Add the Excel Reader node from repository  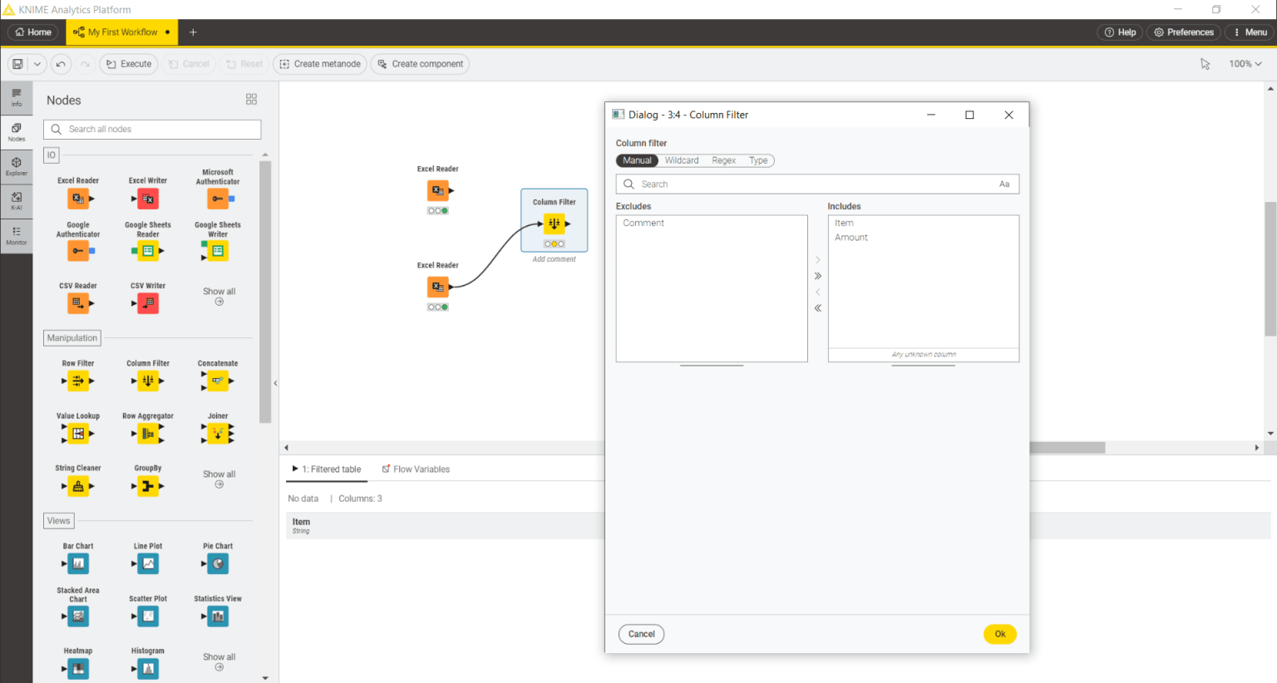point(78,199)
